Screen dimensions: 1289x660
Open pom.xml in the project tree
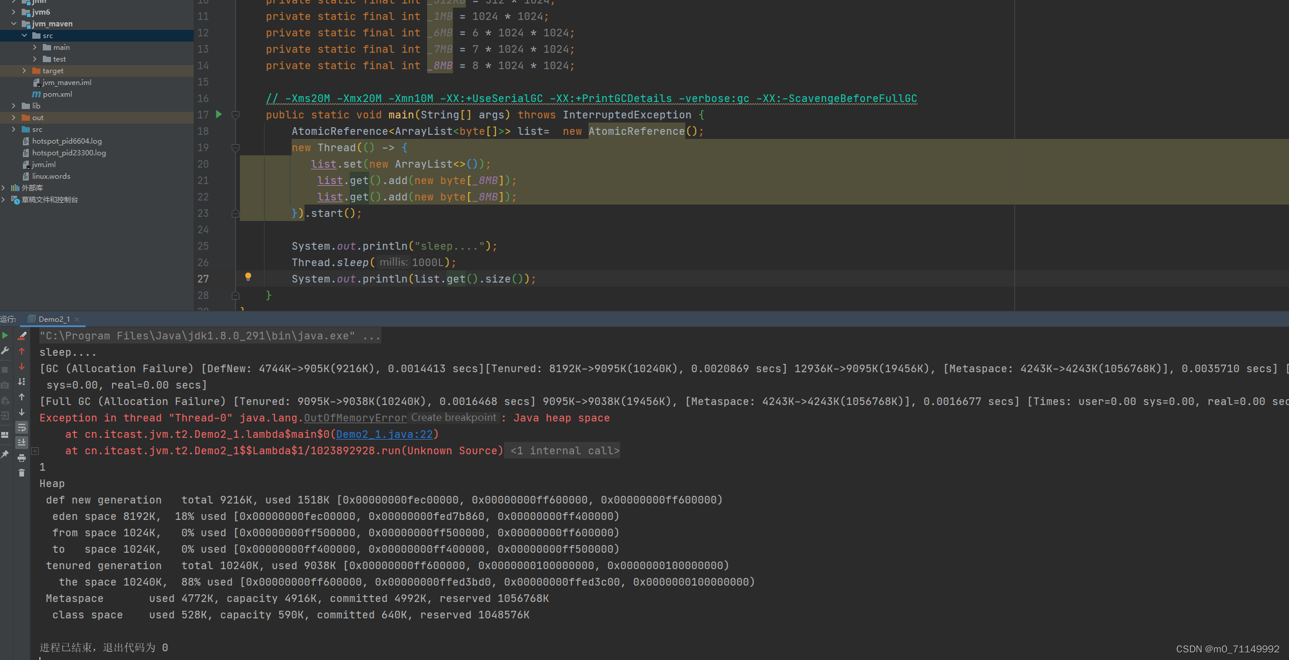tap(57, 94)
